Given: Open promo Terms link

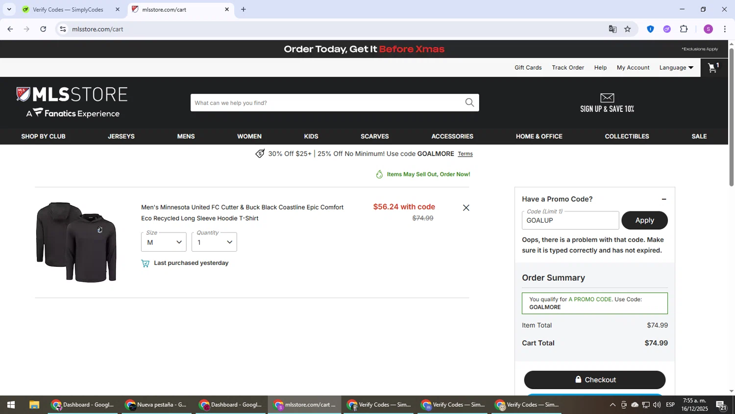Looking at the screenshot, I should point(465,154).
